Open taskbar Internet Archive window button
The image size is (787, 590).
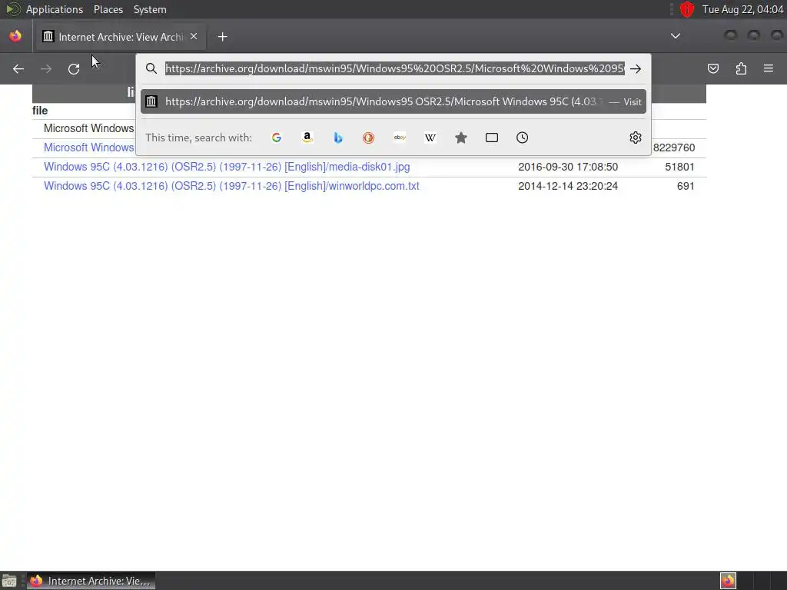coord(91,581)
